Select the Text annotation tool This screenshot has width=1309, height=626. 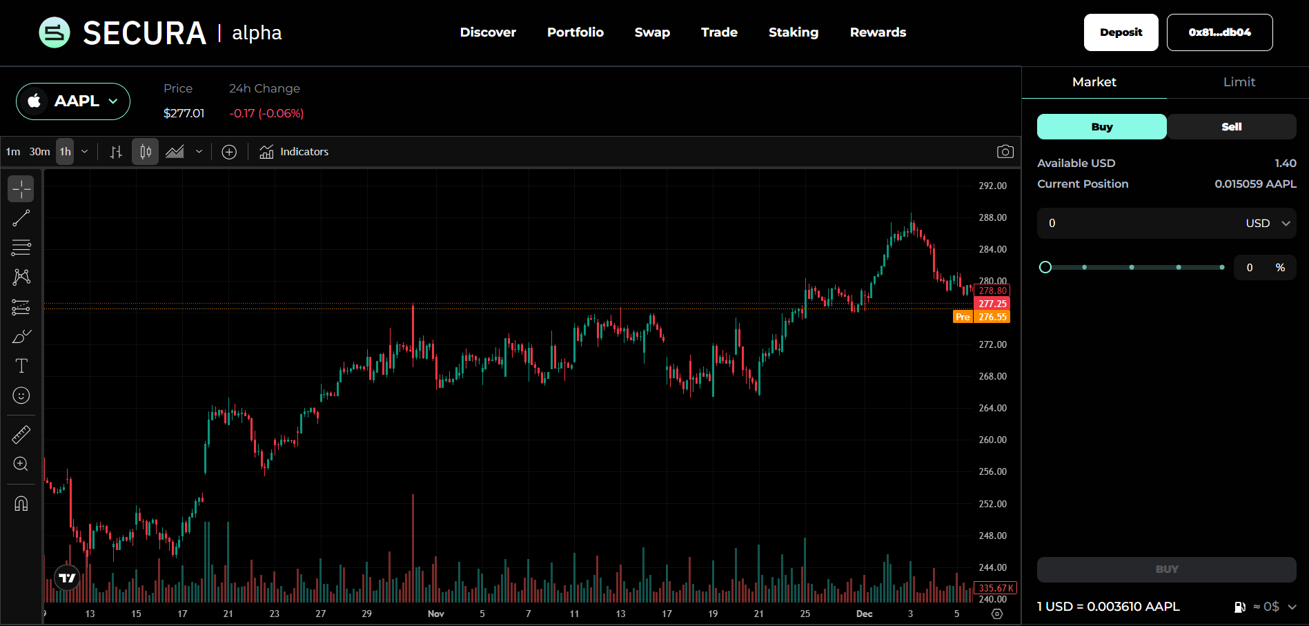pyautogui.click(x=21, y=366)
